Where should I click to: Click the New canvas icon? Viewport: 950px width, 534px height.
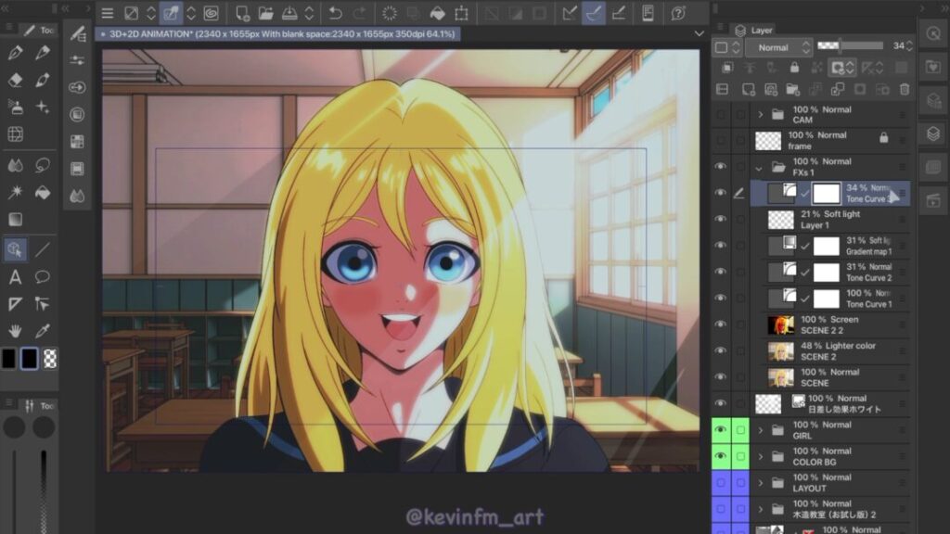[242, 13]
